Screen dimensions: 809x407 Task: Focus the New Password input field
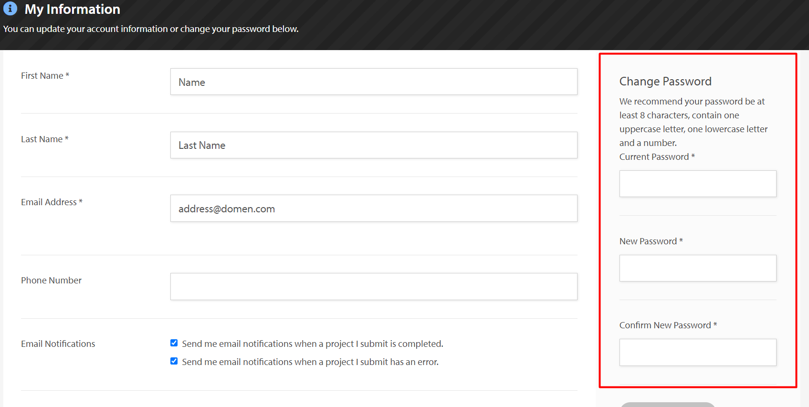[x=698, y=268]
